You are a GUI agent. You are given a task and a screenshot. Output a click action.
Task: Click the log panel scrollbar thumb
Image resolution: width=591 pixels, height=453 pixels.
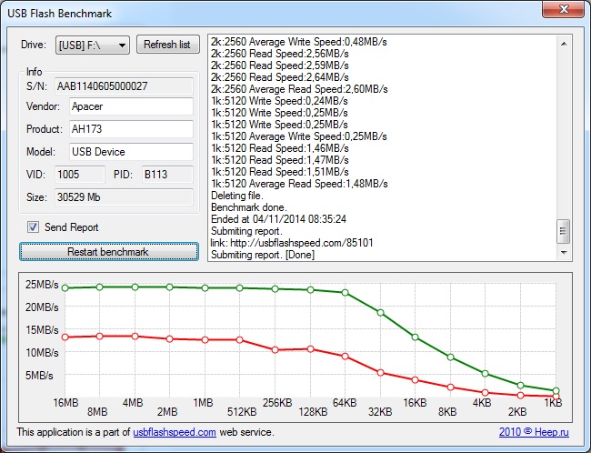(x=564, y=231)
